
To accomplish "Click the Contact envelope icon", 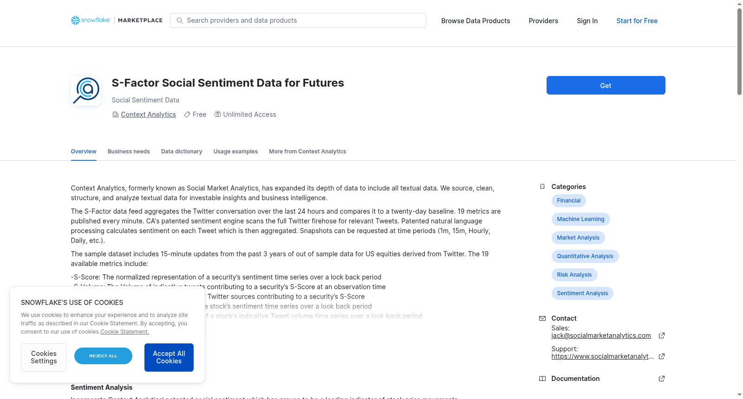I will (x=542, y=318).
